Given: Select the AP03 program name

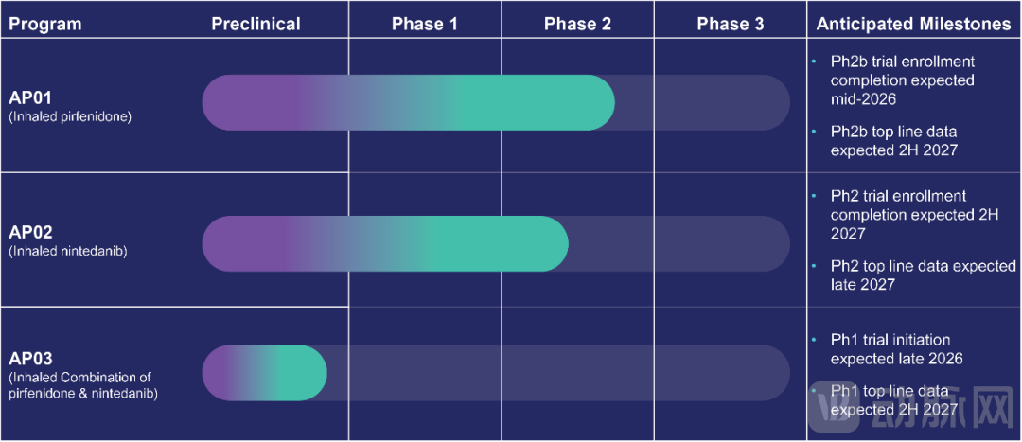Looking at the screenshot, I should [x=32, y=359].
